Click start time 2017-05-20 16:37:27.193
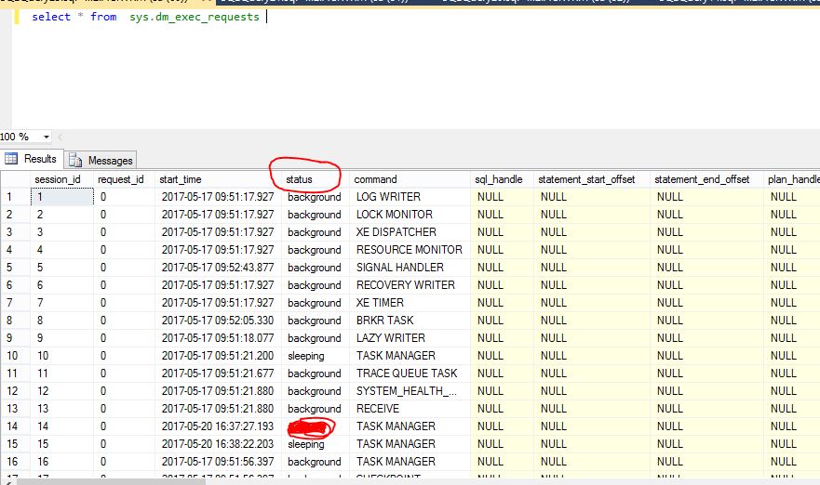820x485 pixels. (218, 426)
